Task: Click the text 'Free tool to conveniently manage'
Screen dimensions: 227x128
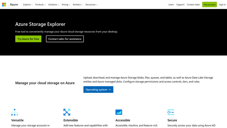Action: (x=35, y=31)
